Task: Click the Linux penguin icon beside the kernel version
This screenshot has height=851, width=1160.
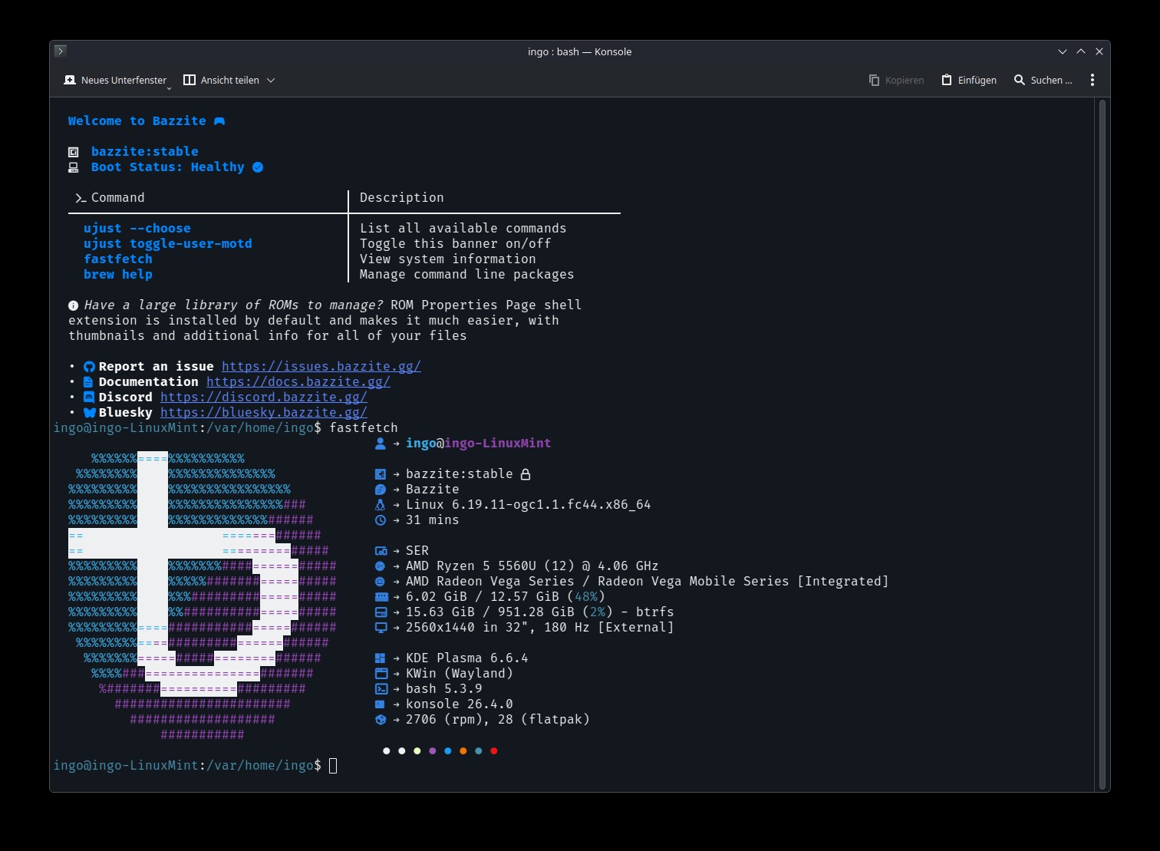Action: click(x=380, y=505)
